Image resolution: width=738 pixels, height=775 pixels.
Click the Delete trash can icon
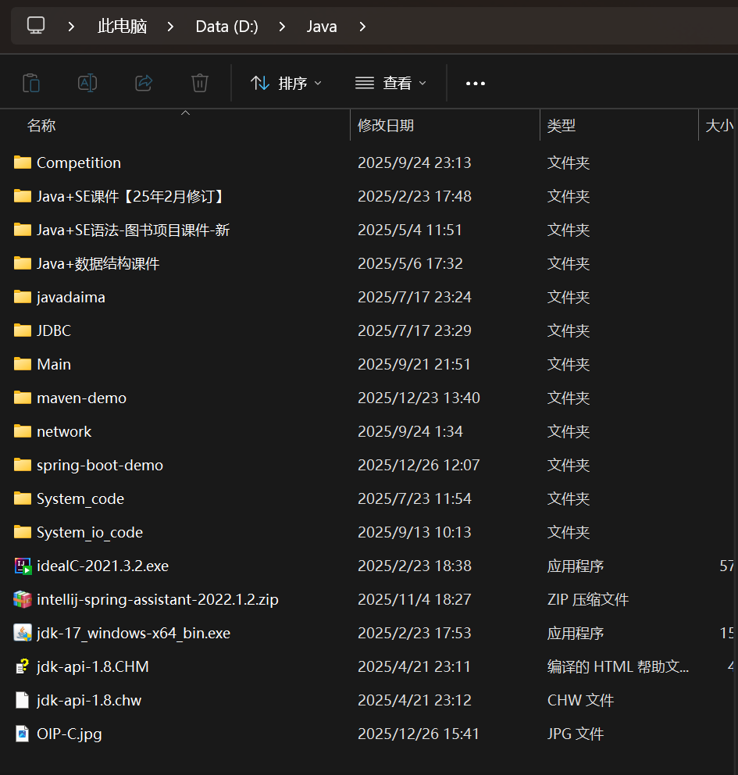click(x=200, y=83)
